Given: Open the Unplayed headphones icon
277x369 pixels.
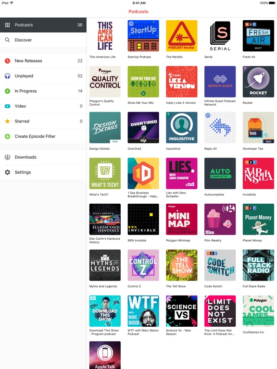Looking at the screenshot, I should (7, 76).
